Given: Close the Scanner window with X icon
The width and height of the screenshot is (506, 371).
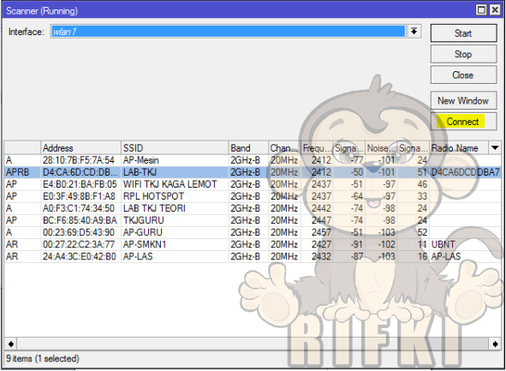Looking at the screenshot, I should point(495,10).
